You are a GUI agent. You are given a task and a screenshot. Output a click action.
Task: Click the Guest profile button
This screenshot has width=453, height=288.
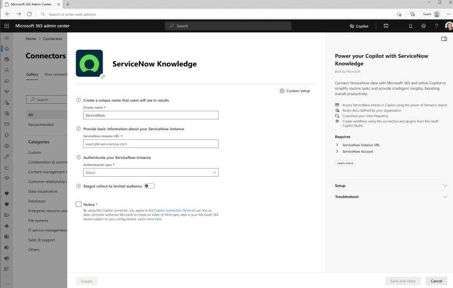431,14
